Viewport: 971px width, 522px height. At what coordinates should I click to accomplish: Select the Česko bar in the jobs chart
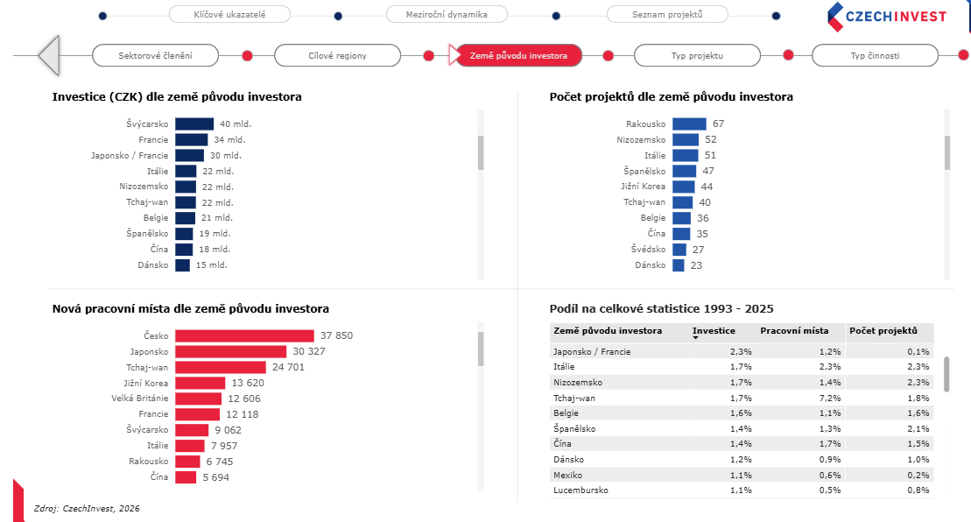pyautogui.click(x=244, y=335)
